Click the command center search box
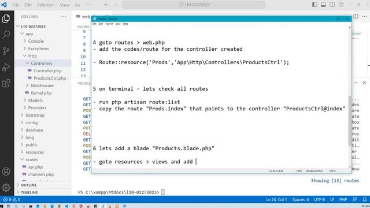Viewport: 370px width, 208px height. [x=194, y=5]
